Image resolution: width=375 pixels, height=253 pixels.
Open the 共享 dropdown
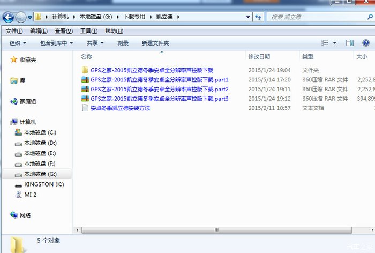[x=95, y=43]
